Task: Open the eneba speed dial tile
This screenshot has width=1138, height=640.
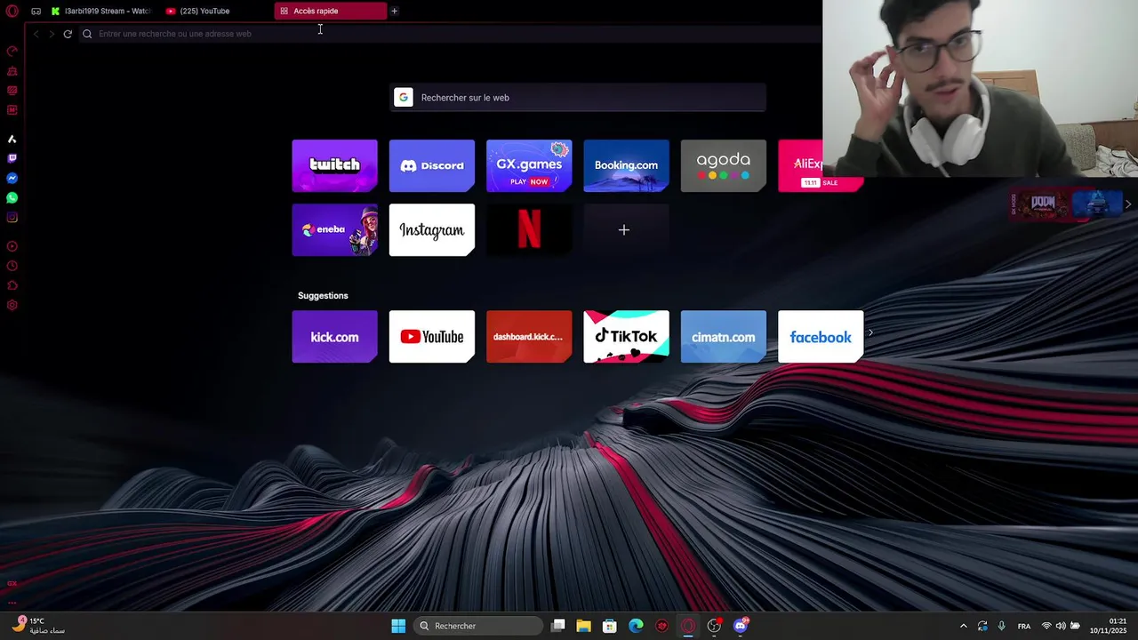Action: 334,229
